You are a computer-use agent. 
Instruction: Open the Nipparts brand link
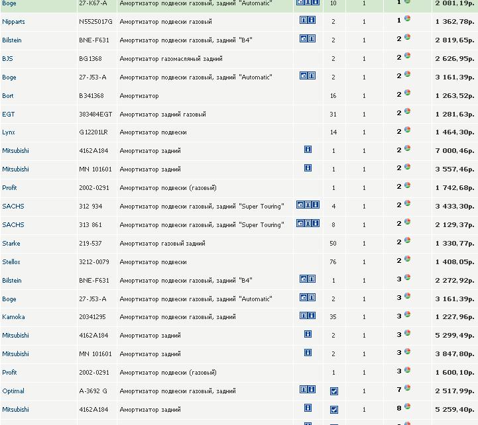pyautogui.click(x=13, y=22)
